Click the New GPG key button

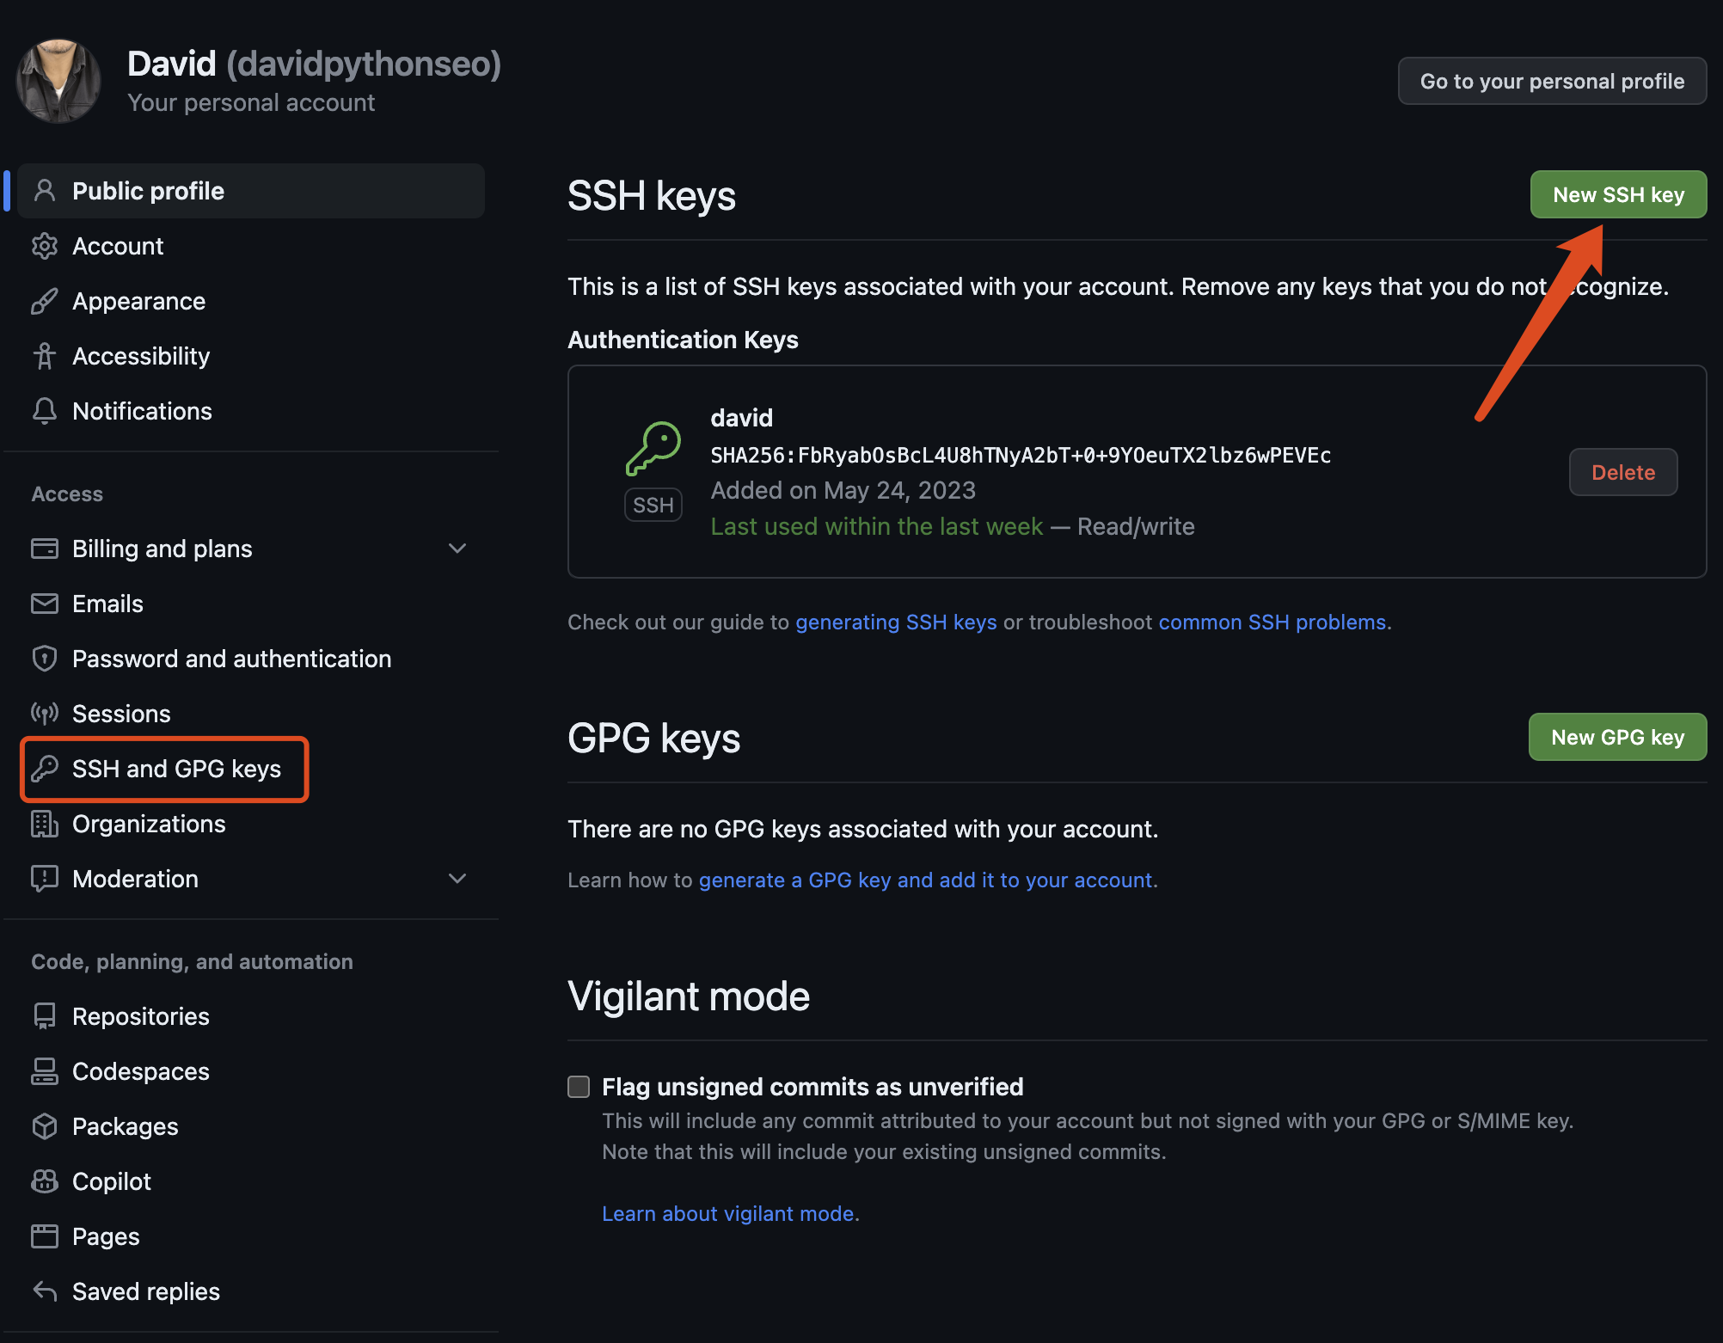coord(1616,738)
